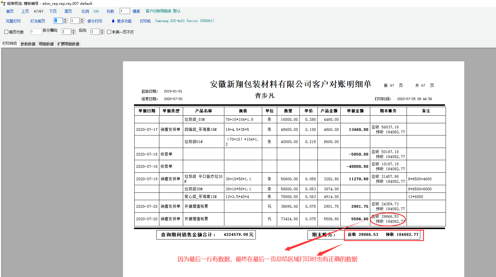Screen dimensions: 496x277
Task: Click 上页 to view previous page
Action: click(25, 11)
